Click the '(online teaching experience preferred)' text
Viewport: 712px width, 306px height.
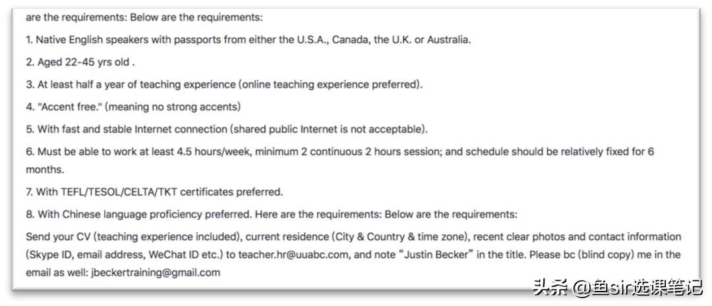(330, 84)
